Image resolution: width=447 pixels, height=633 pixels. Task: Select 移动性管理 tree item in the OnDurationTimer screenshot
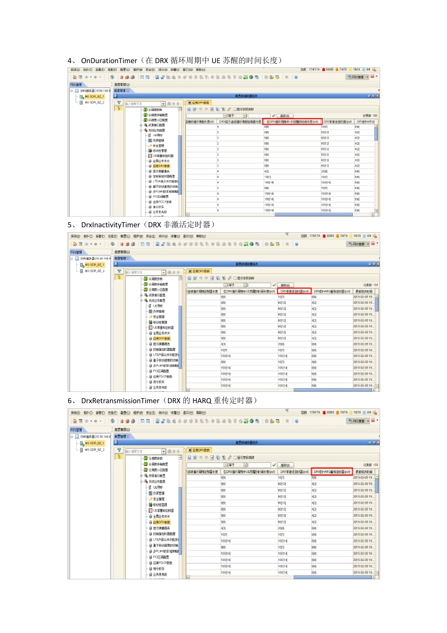click(x=160, y=151)
